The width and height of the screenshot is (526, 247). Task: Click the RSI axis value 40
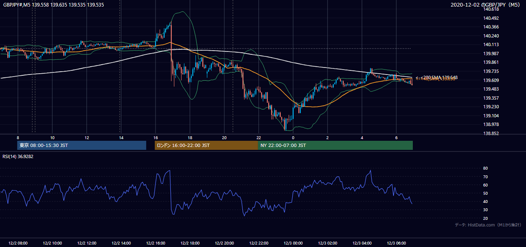pos(486,201)
